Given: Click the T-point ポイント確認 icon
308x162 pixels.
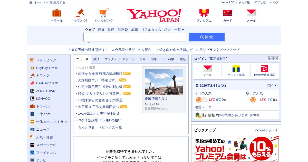Looking at the screenshot, I should coord(236,69).
